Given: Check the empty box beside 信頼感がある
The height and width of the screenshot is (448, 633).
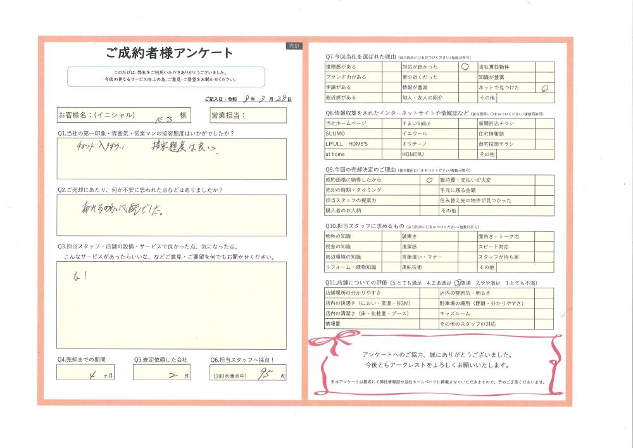Looking at the screenshot, I should click(x=391, y=67).
